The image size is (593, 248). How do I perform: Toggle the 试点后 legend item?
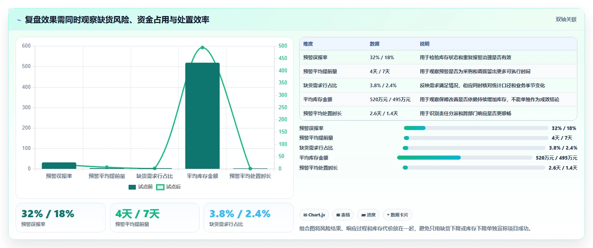(168, 187)
